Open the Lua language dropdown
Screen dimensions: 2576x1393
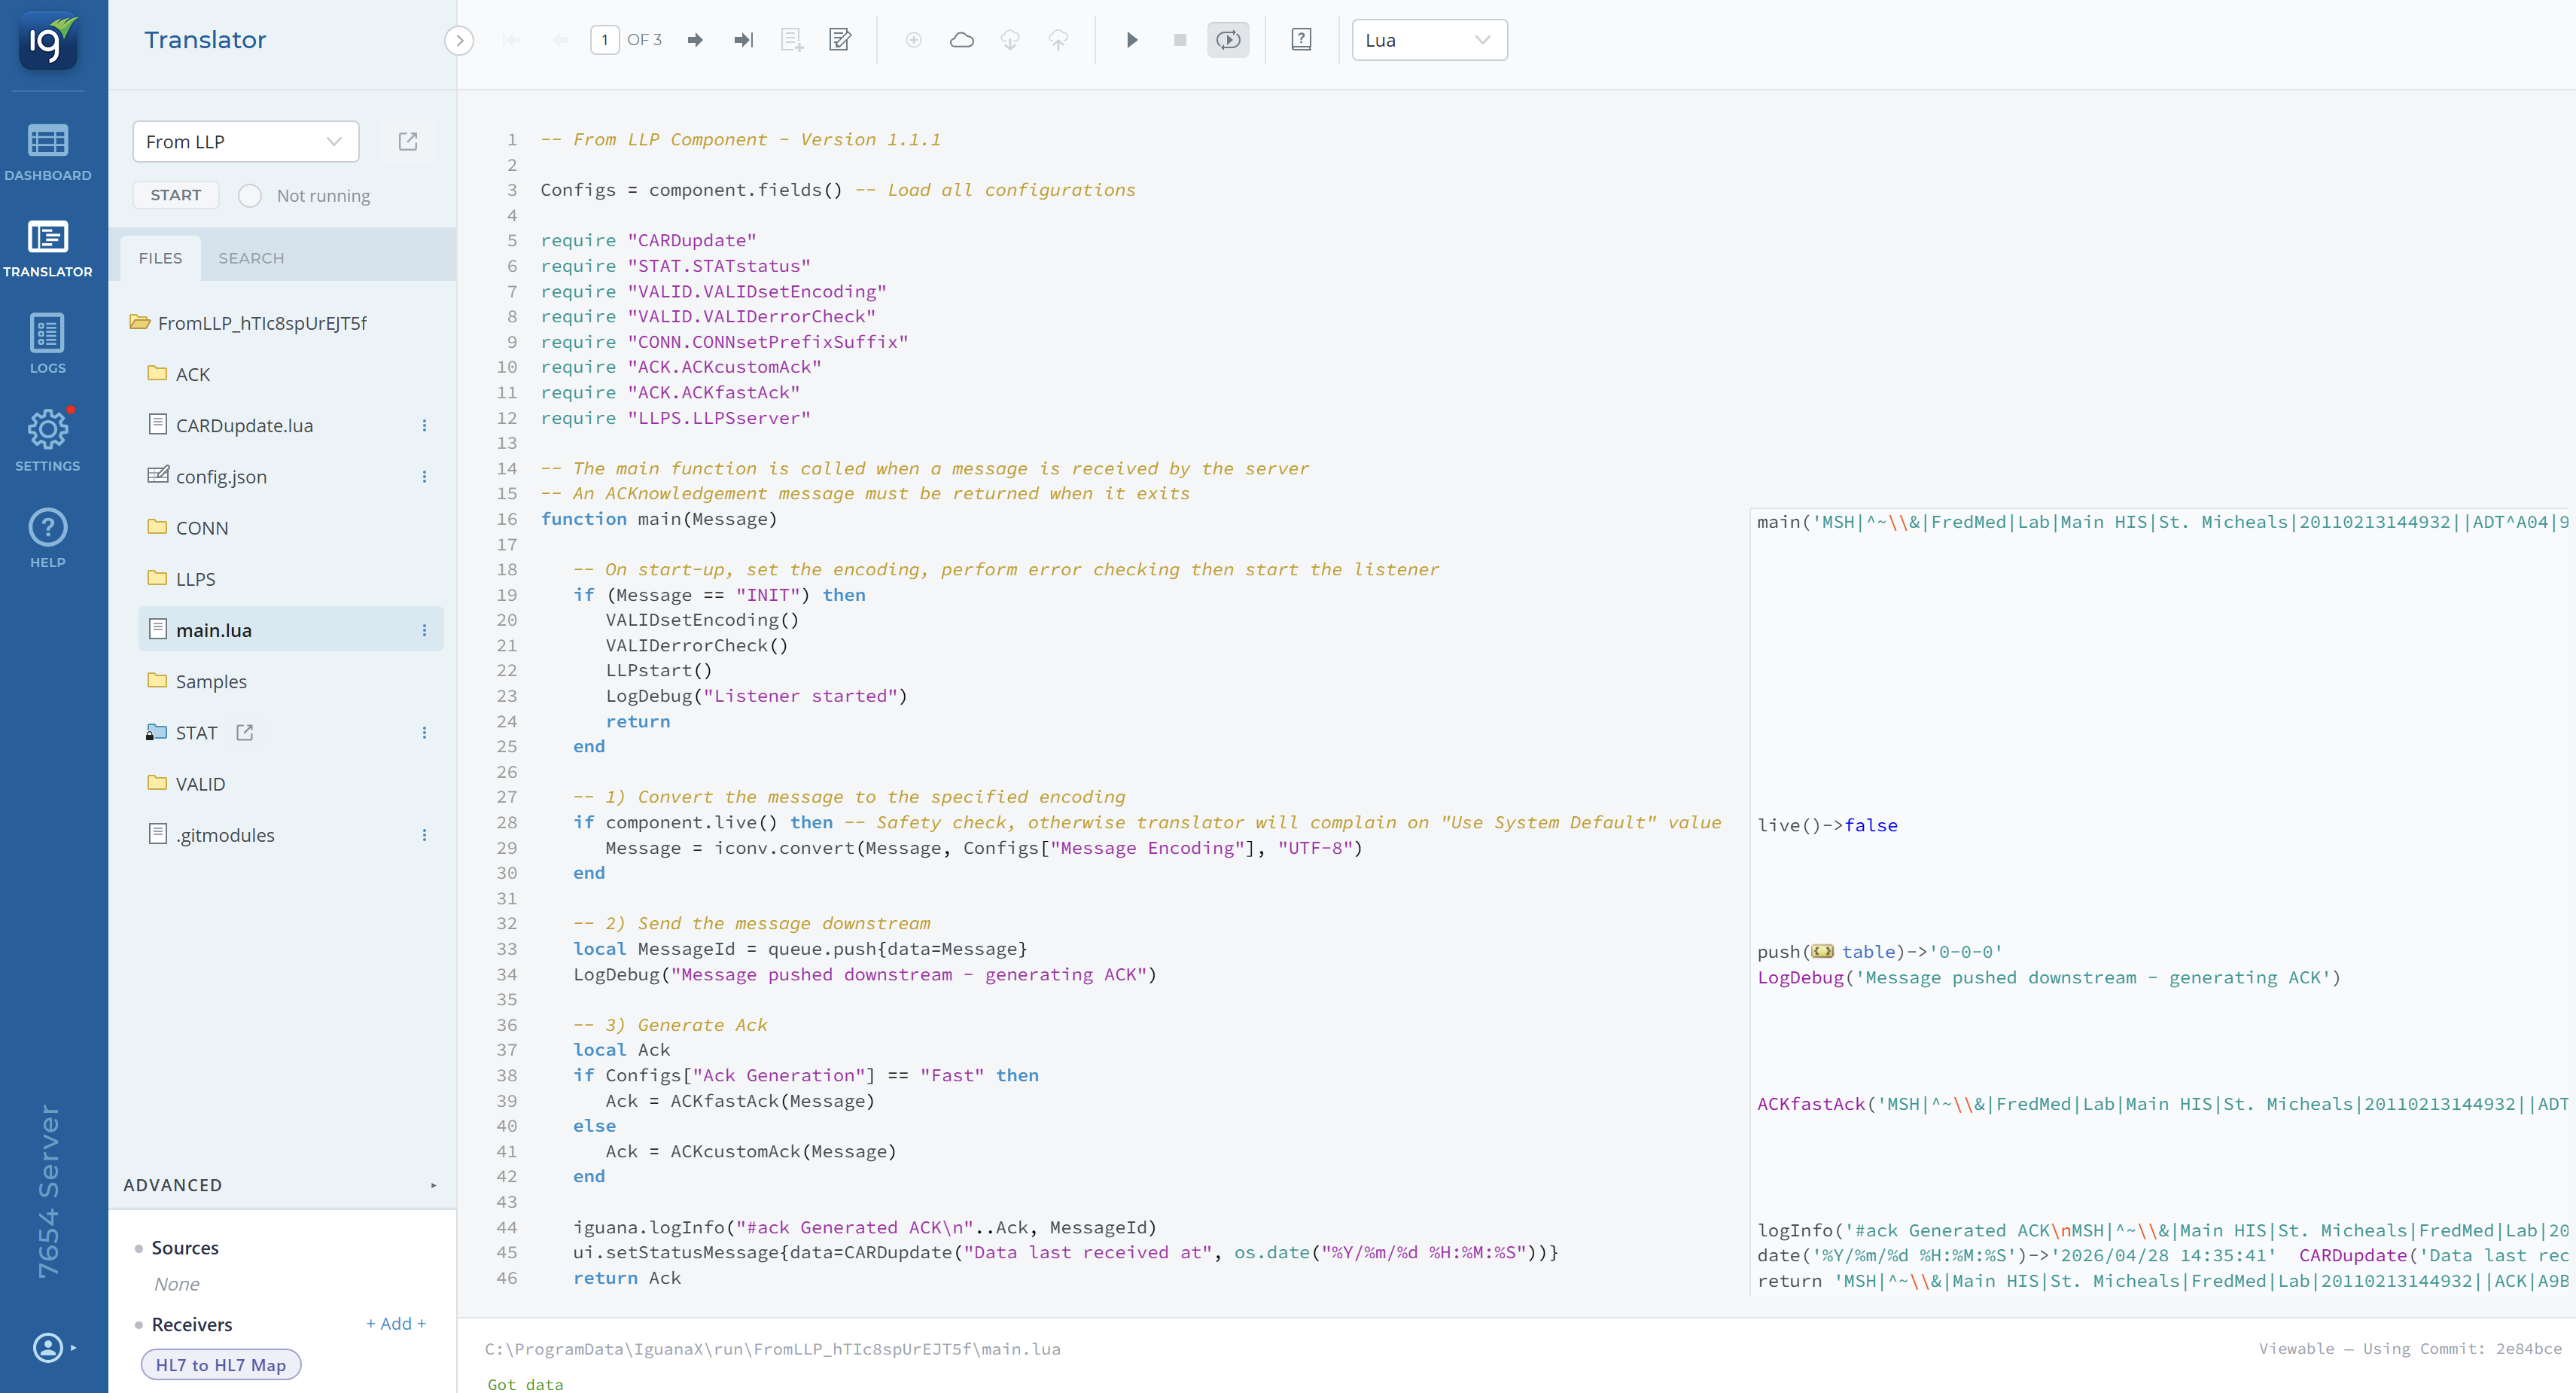1429,40
